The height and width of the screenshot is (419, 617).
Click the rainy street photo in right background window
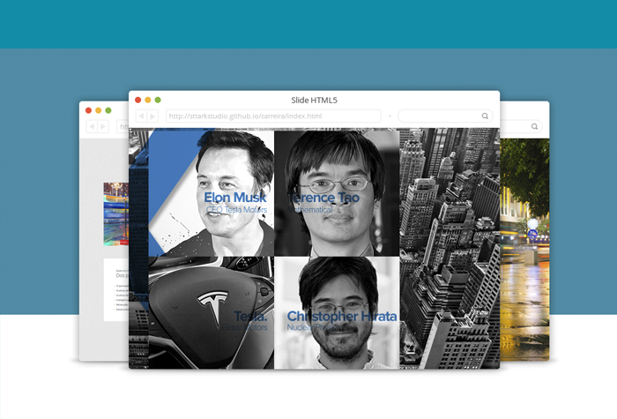pyautogui.click(x=524, y=250)
